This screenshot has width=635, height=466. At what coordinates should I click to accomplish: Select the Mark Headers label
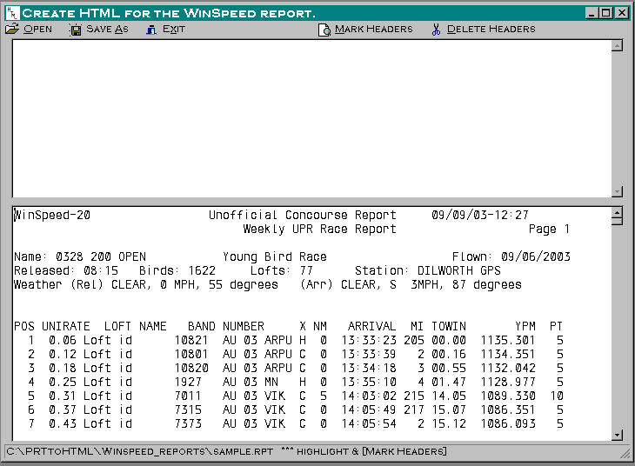coord(374,30)
